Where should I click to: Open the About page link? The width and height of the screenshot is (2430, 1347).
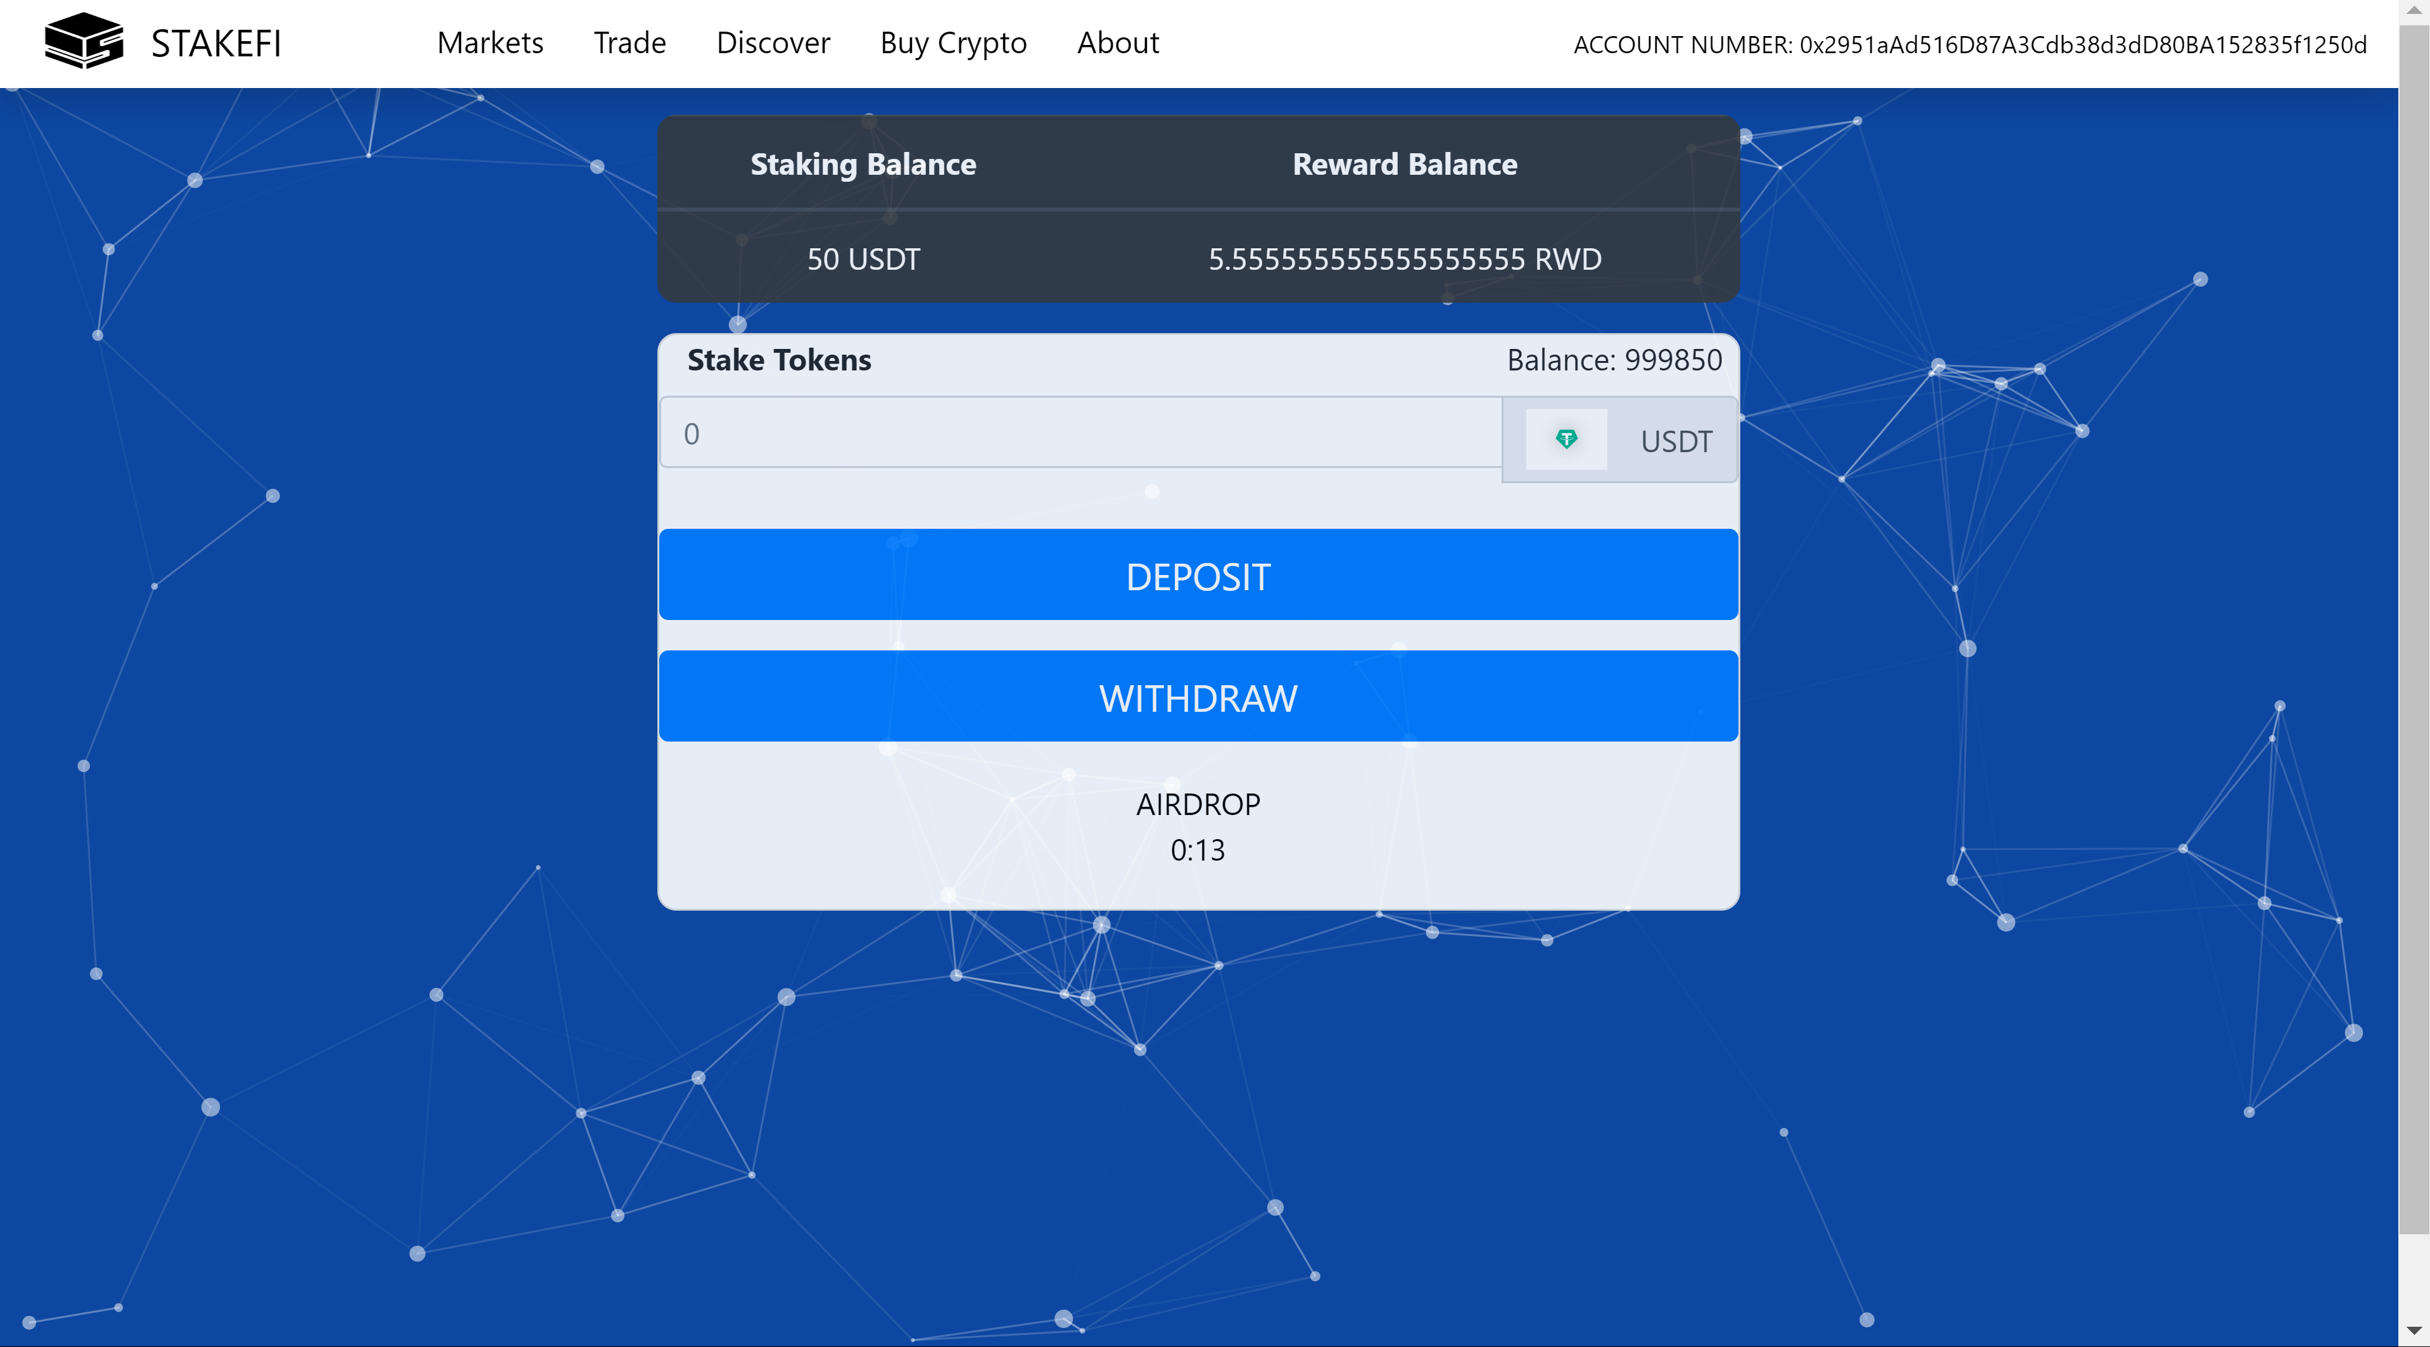(x=1118, y=44)
